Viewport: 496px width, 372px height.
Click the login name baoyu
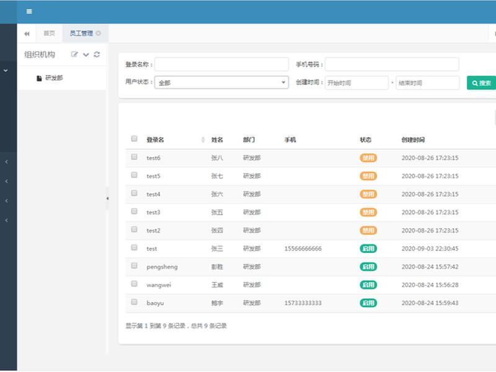pyautogui.click(x=155, y=303)
